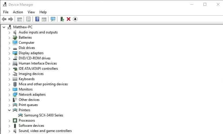Image resolution: width=223 pixels, height=134 pixels.
Task: Click the Device Manager title bar icon
Action: point(5,4)
